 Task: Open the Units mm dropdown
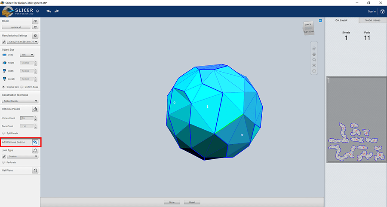(27, 55)
